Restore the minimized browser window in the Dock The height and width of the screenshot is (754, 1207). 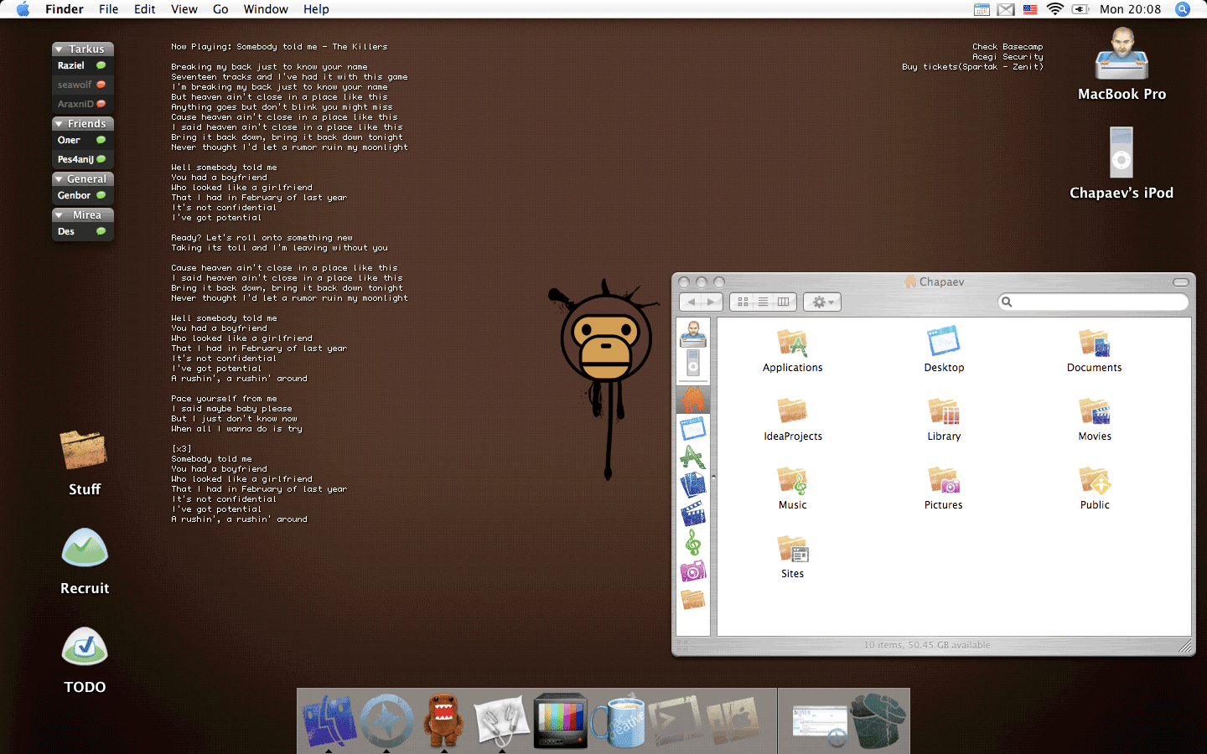click(820, 726)
